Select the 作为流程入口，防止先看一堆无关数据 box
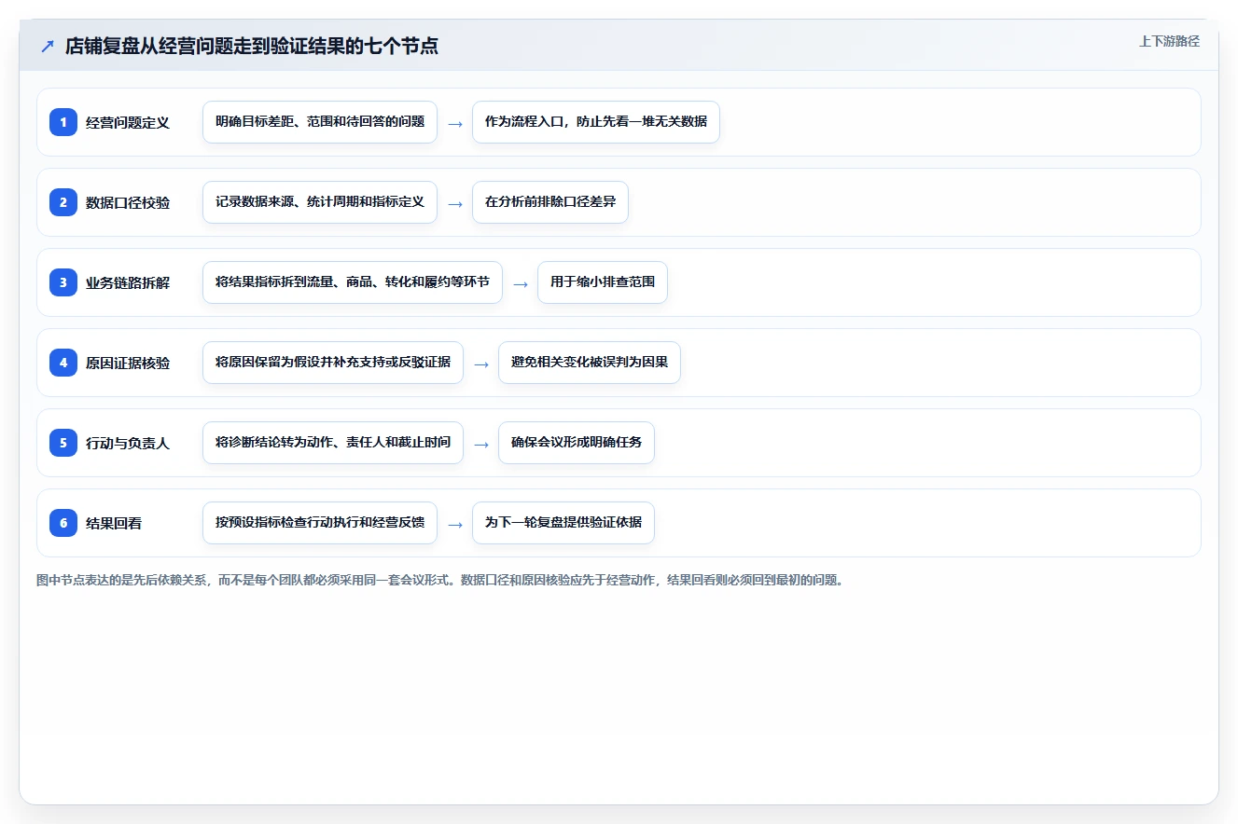Image resolution: width=1238 pixels, height=824 pixels. point(596,122)
